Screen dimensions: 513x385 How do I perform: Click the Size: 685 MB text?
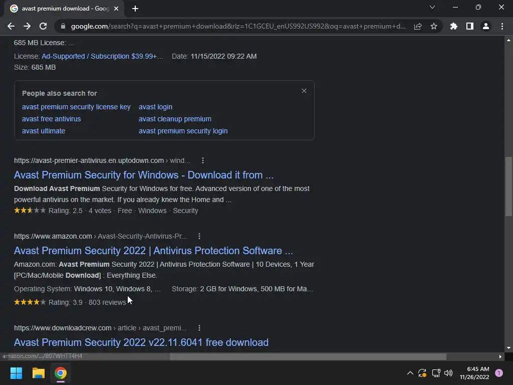[x=35, y=67]
